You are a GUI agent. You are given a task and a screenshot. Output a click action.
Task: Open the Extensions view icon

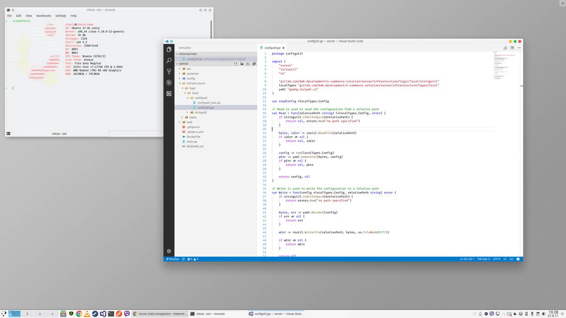pyautogui.click(x=169, y=93)
